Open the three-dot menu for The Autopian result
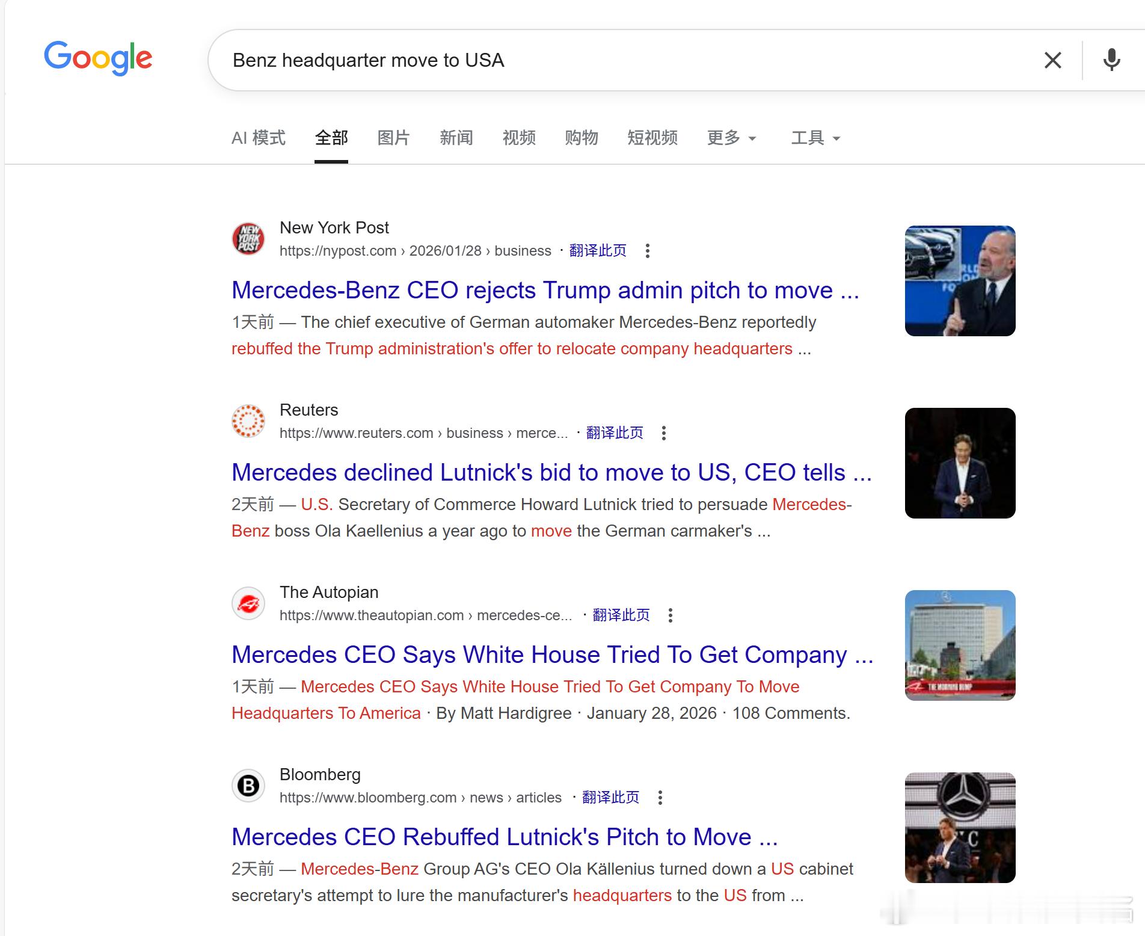The width and height of the screenshot is (1145, 936). click(x=671, y=615)
